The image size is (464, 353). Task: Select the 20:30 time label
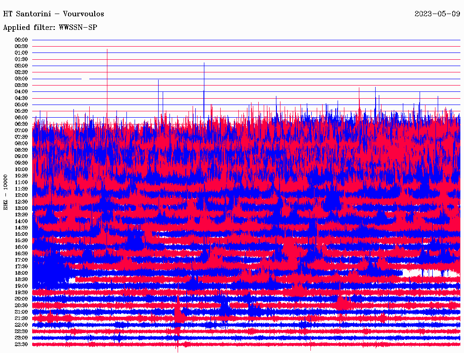21,305
